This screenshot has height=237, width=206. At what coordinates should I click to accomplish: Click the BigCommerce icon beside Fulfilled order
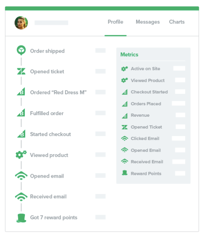21,113
